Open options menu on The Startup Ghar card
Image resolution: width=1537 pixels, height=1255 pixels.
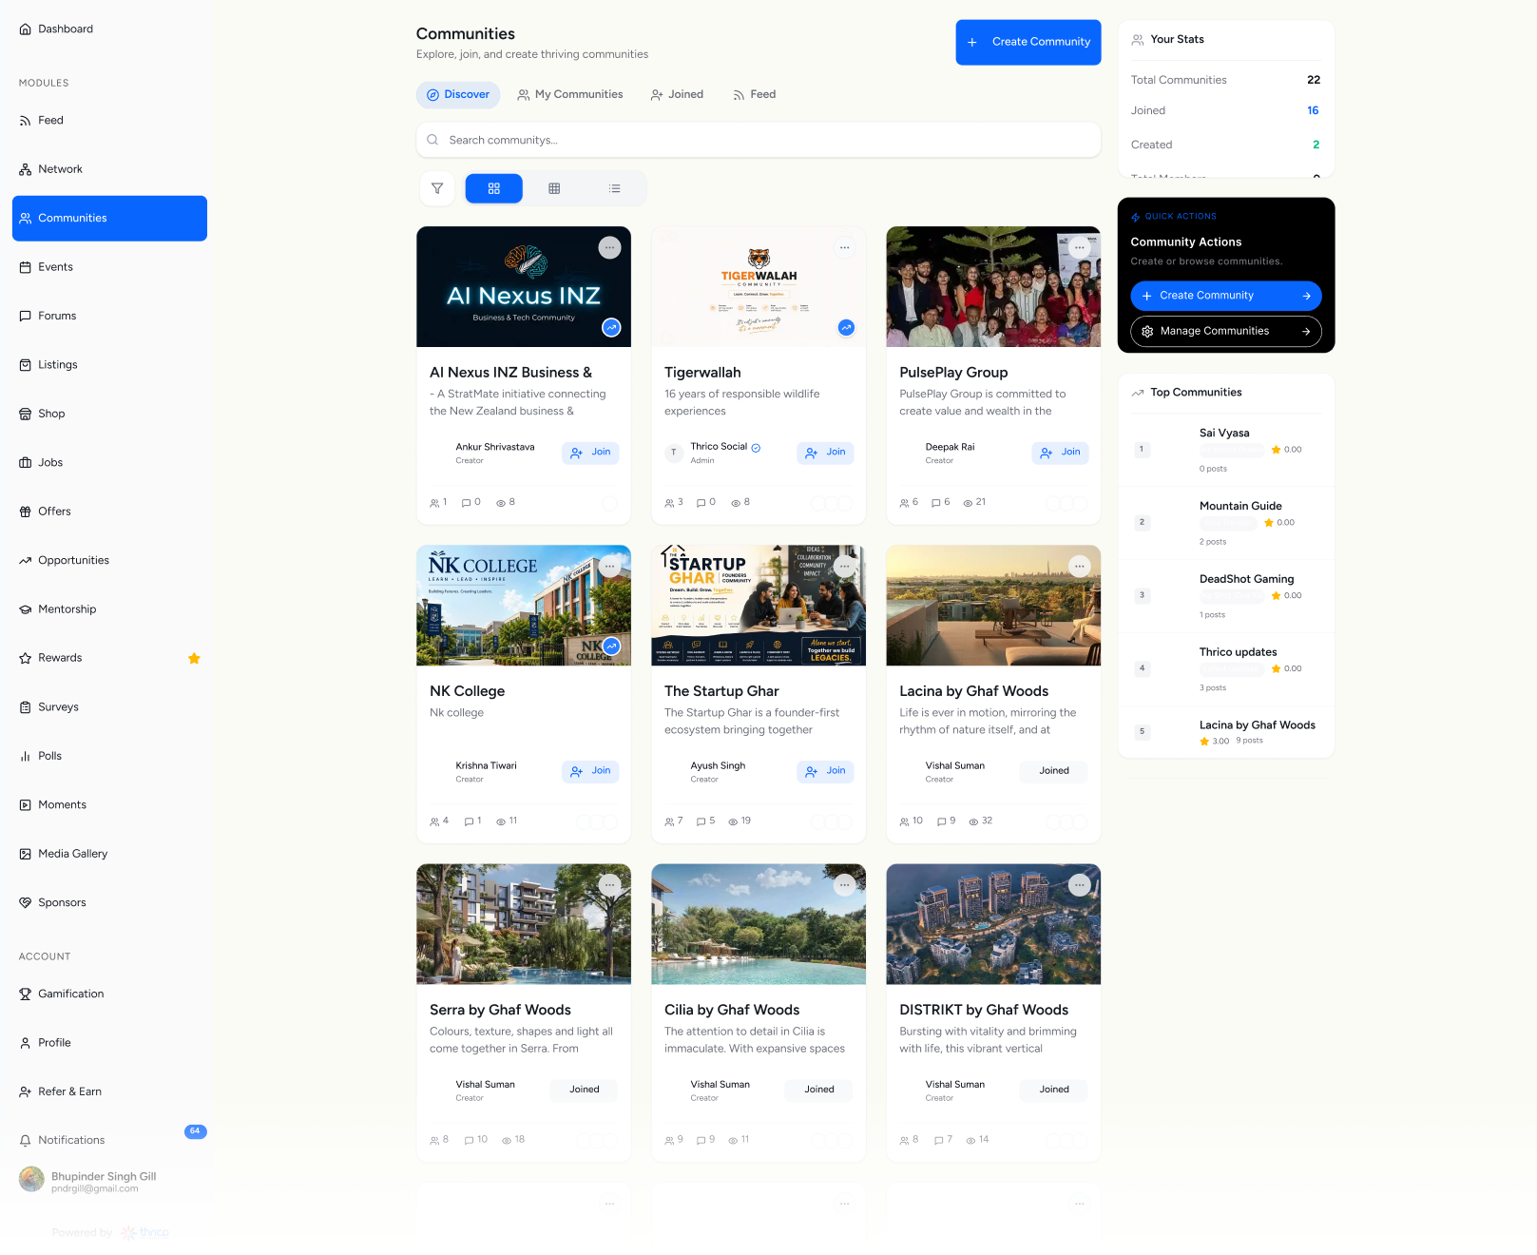pyautogui.click(x=844, y=567)
